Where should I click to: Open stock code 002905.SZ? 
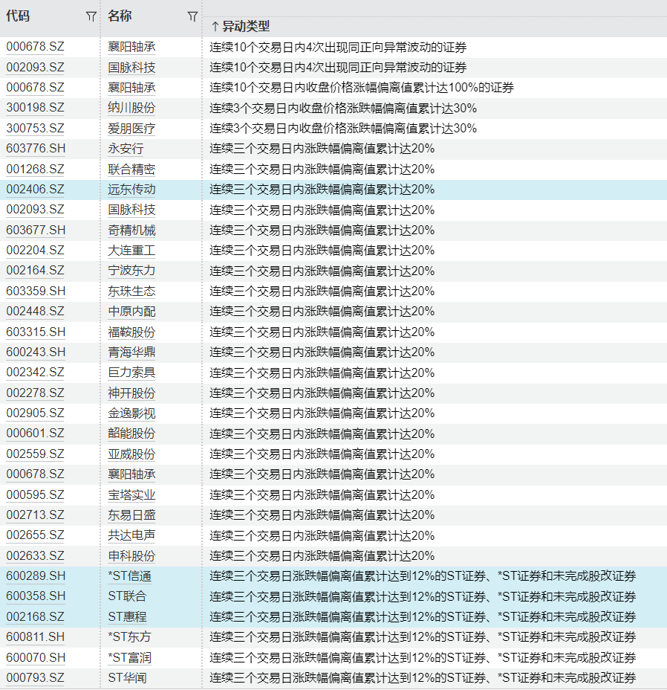(35, 413)
